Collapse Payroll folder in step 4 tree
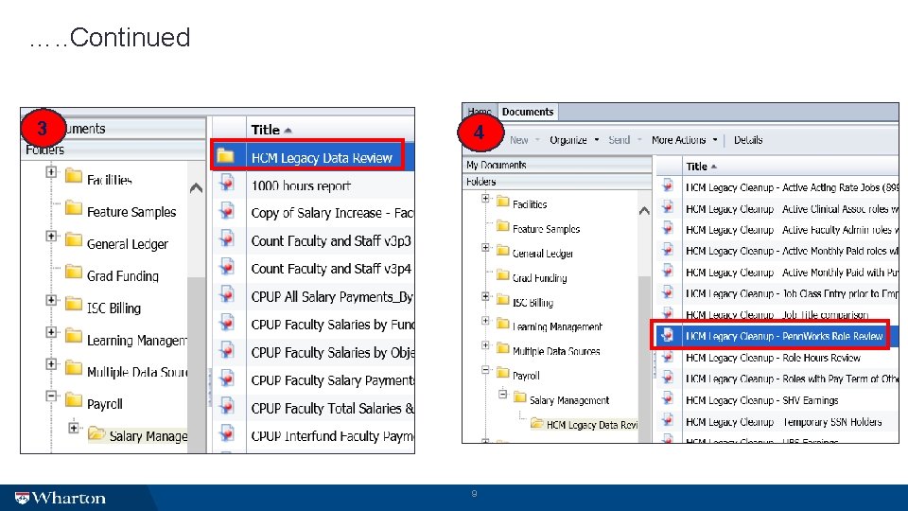The width and height of the screenshot is (908, 511). point(485,370)
